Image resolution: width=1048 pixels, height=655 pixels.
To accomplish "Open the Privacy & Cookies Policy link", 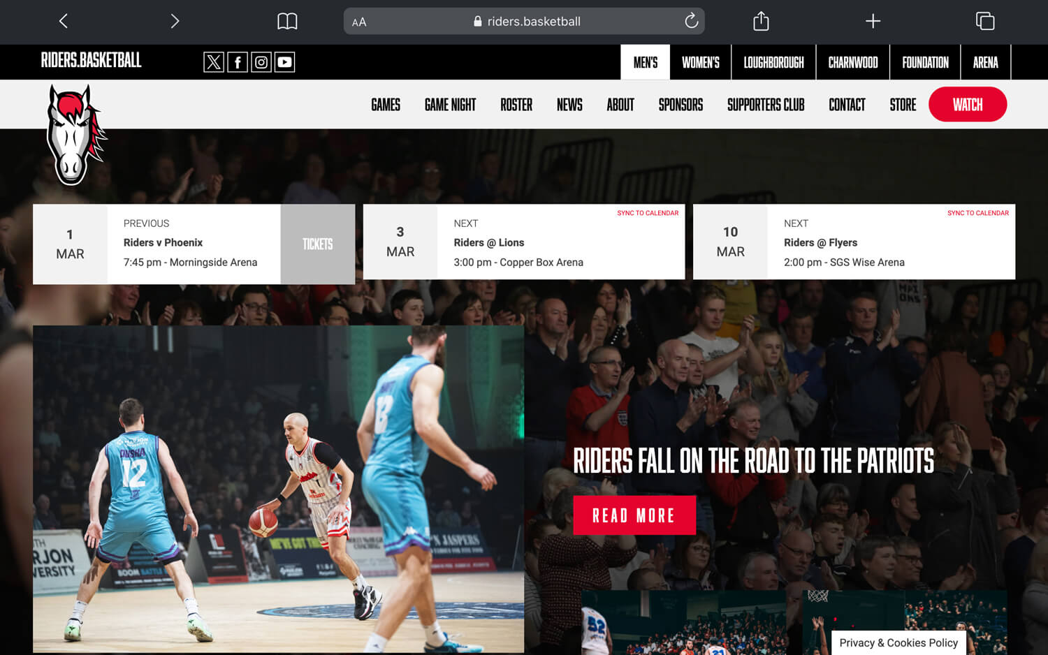I will click(x=898, y=642).
